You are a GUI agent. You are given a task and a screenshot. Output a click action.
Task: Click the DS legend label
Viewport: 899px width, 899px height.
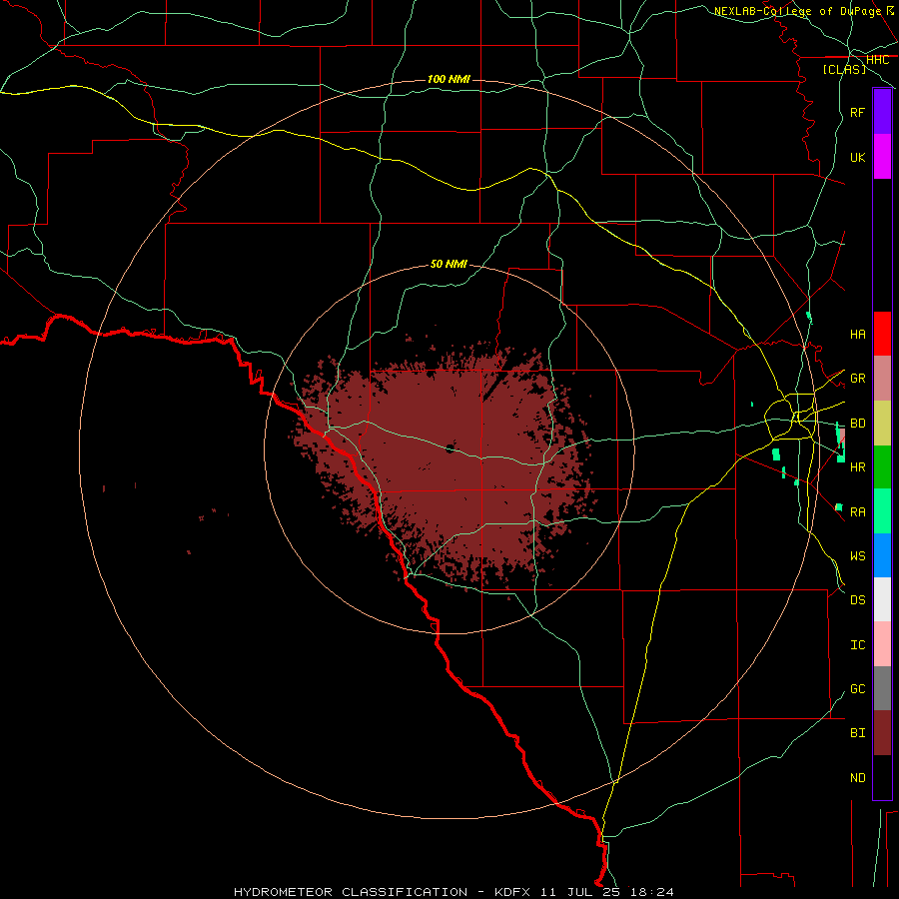point(857,599)
